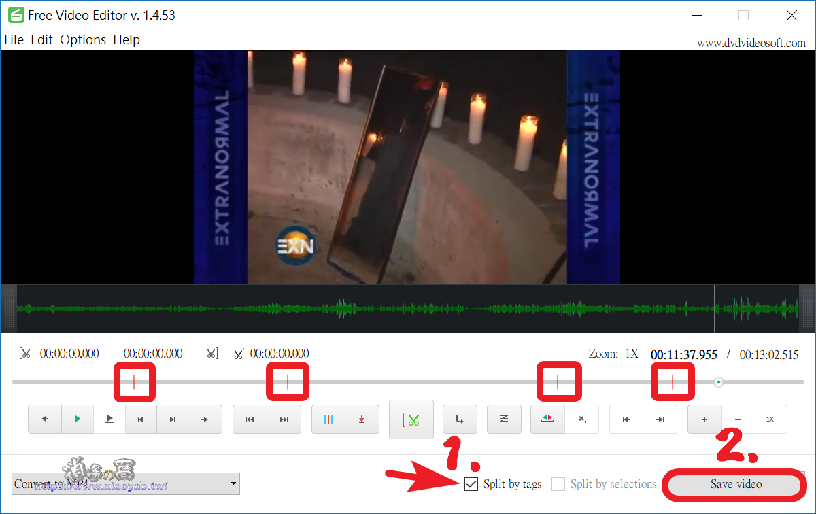Open the settings sliders icon
The width and height of the screenshot is (816, 514).
(x=504, y=419)
